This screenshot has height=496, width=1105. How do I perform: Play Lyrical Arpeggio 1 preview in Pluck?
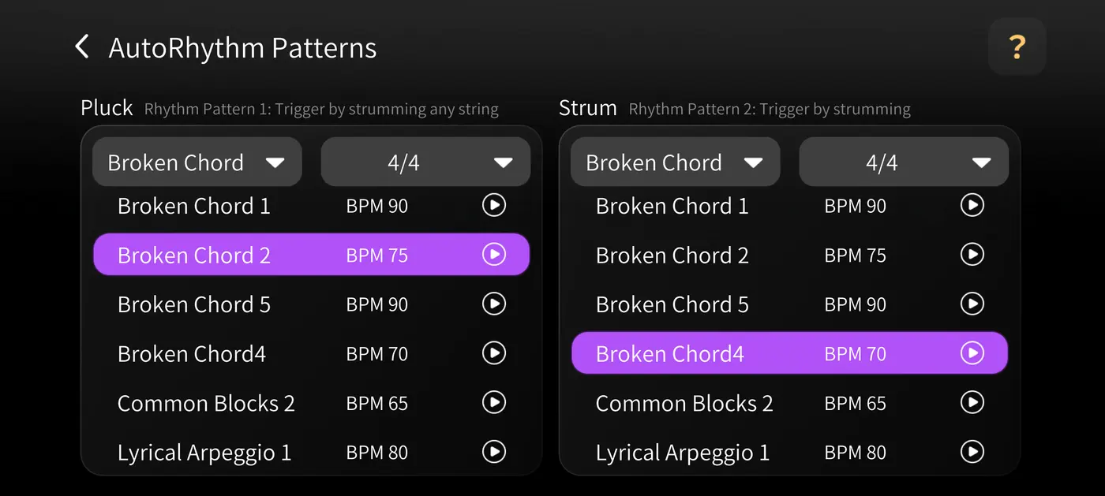[494, 452]
